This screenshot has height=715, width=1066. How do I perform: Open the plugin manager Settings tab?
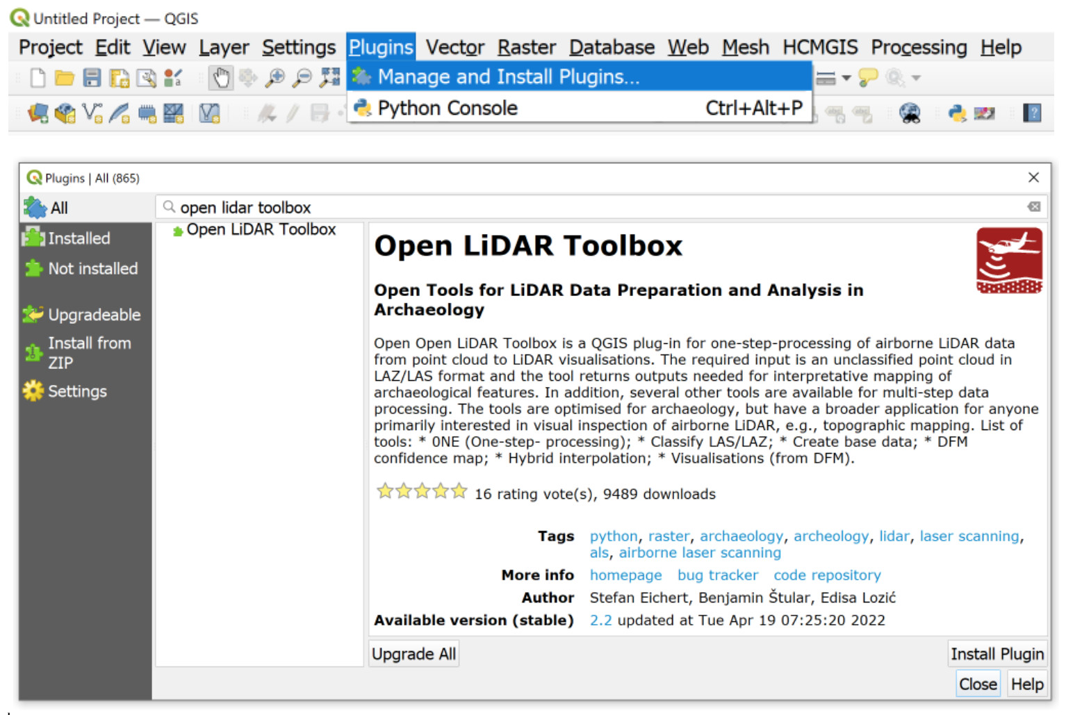86,391
